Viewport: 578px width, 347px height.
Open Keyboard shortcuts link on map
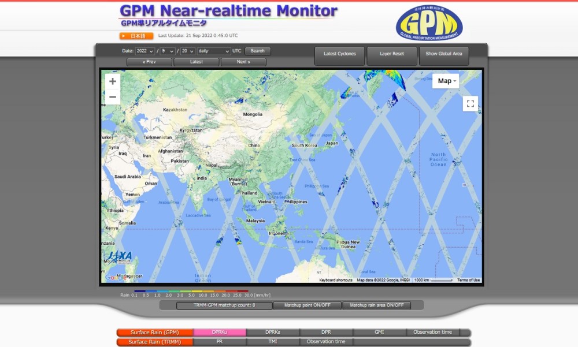pyautogui.click(x=336, y=281)
